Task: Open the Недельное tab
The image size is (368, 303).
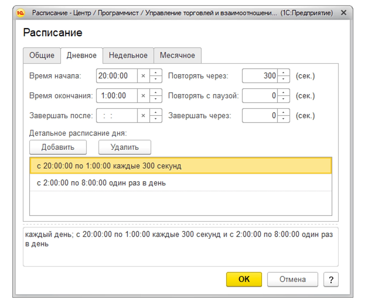Action: click(x=128, y=55)
